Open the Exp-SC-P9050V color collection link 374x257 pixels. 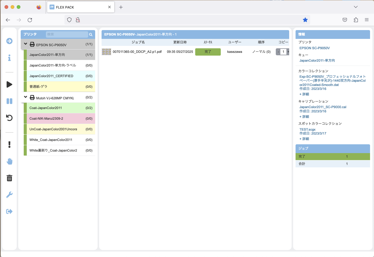[333, 81]
